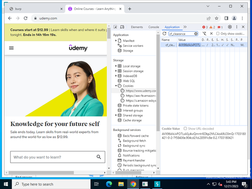The height and width of the screenshot is (189, 252).
Task: Expand Shared storage tree arrow
Action: click(116, 115)
